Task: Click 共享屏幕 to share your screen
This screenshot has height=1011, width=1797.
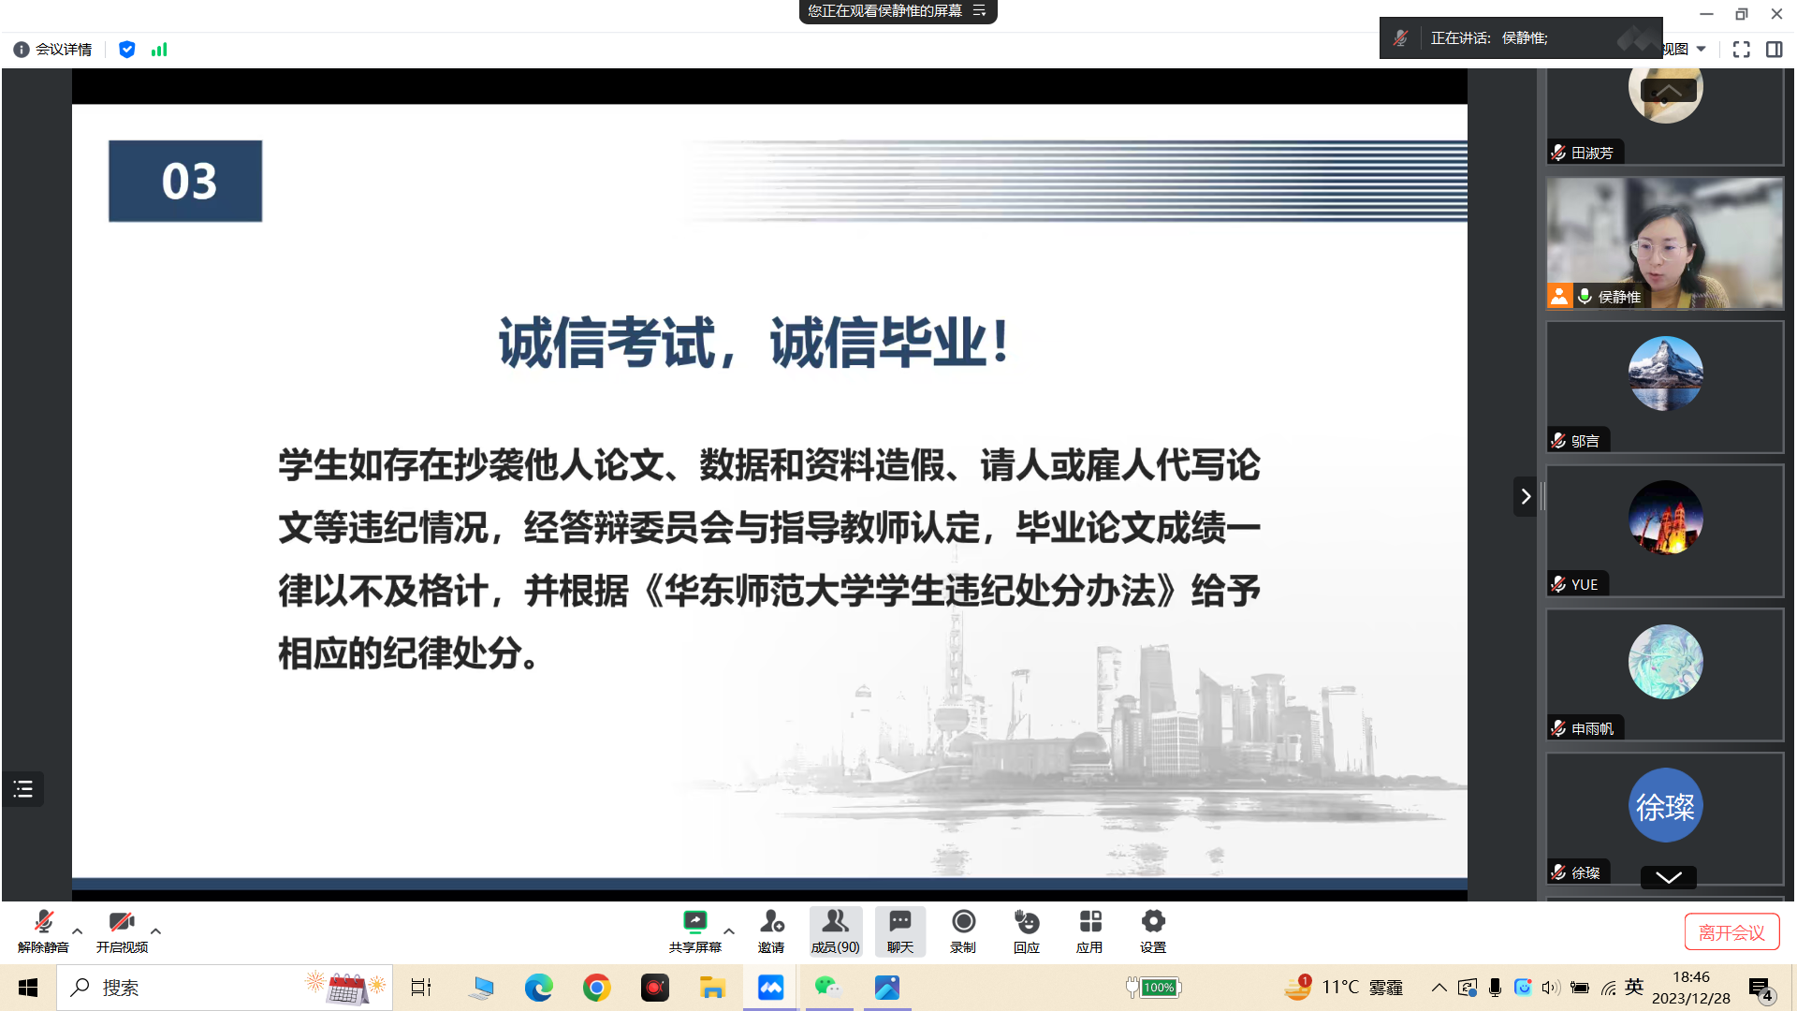Action: [694, 930]
